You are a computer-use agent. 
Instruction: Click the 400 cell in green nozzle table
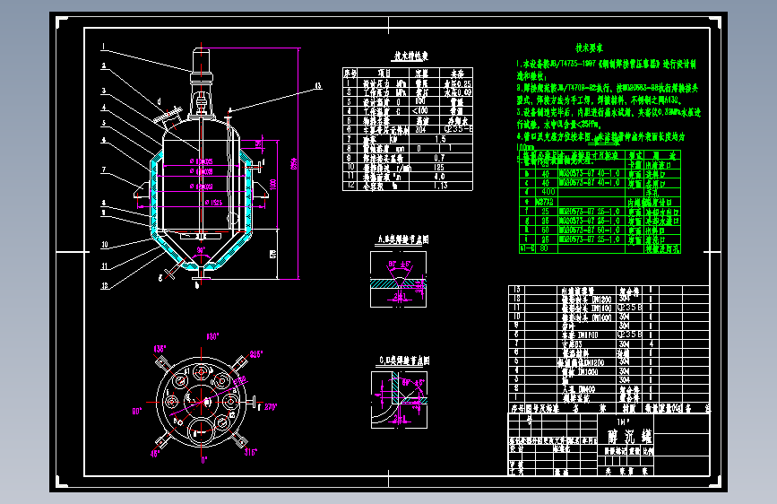[x=548, y=192]
